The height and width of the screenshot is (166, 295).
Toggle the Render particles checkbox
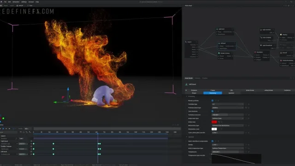pyautogui.click(x=212, y=101)
